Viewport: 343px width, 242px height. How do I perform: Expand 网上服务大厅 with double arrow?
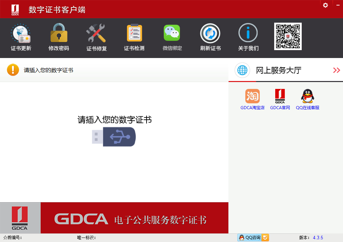point(336,70)
